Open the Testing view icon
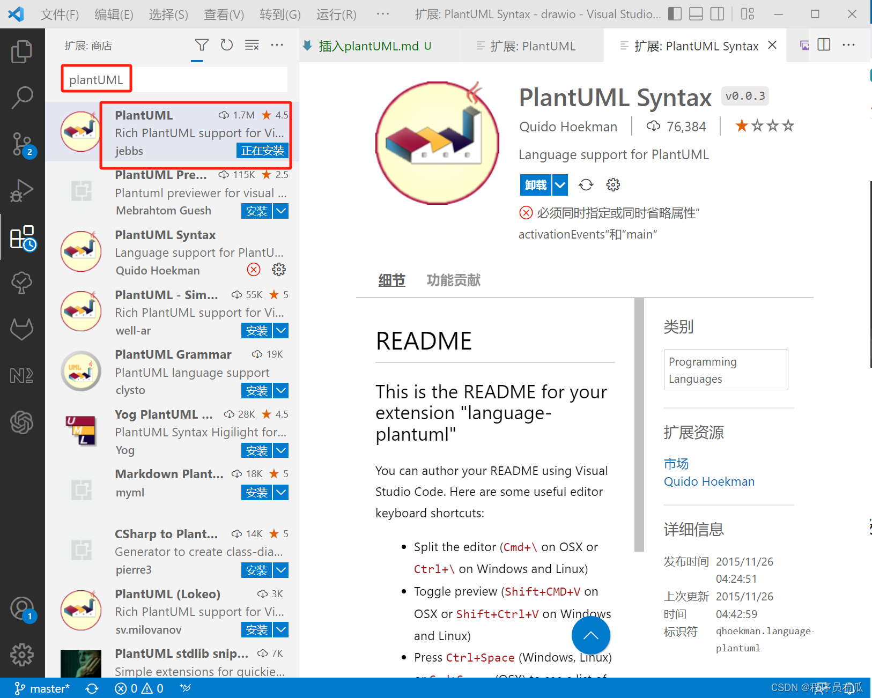 pos(22,283)
